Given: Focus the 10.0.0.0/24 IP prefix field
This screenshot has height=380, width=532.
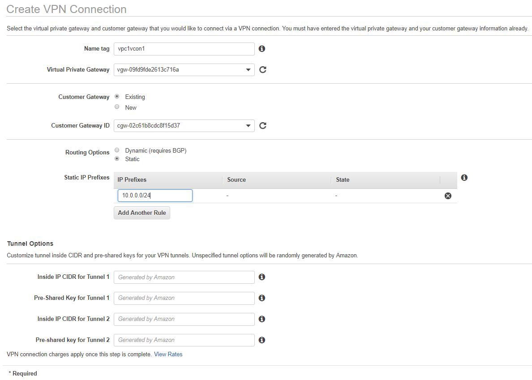Looking at the screenshot, I should [155, 196].
